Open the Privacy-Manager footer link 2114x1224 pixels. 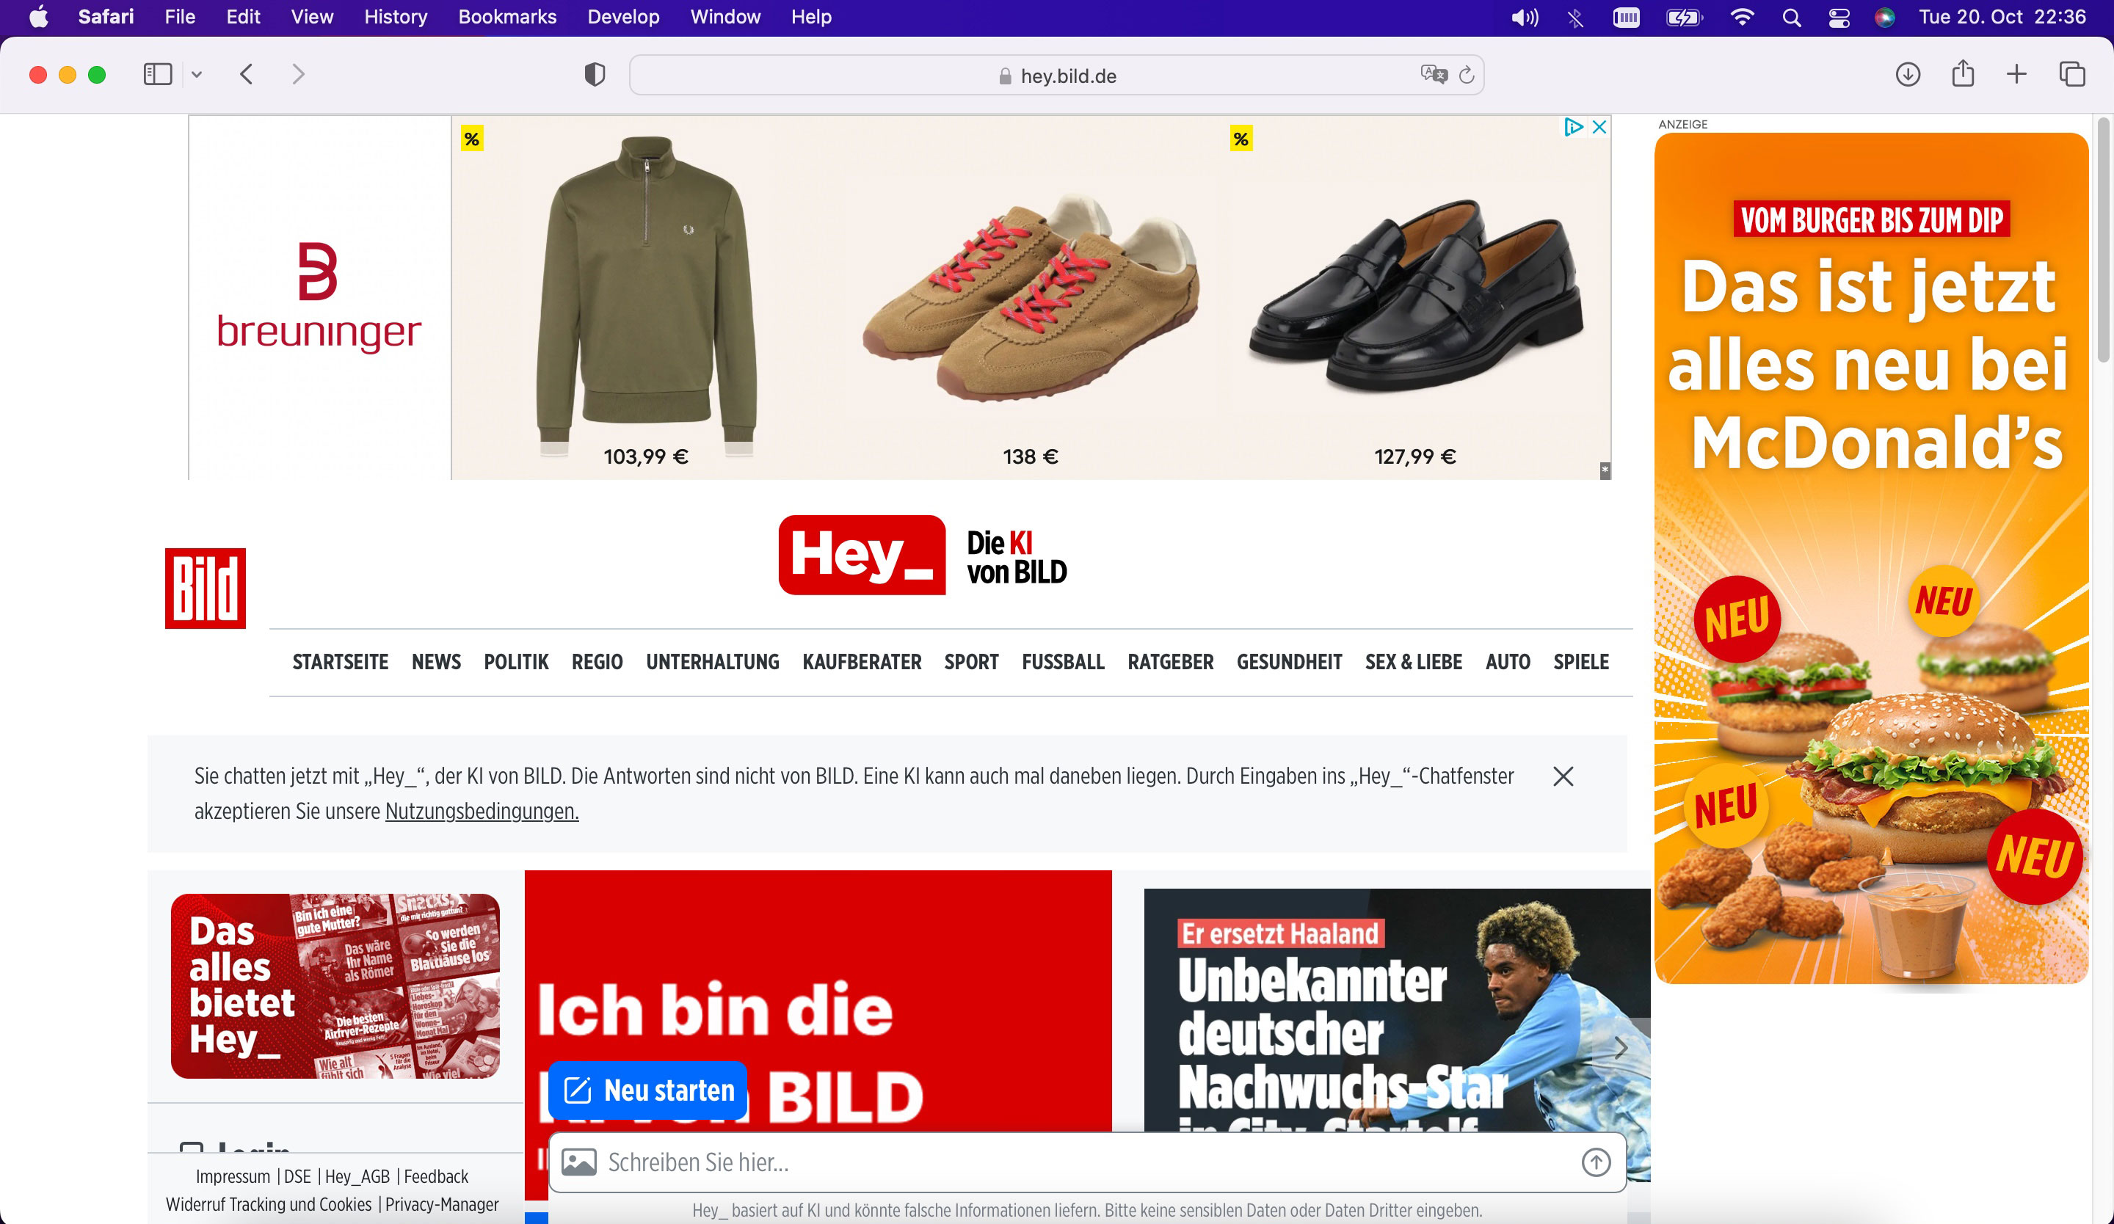tap(442, 1204)
